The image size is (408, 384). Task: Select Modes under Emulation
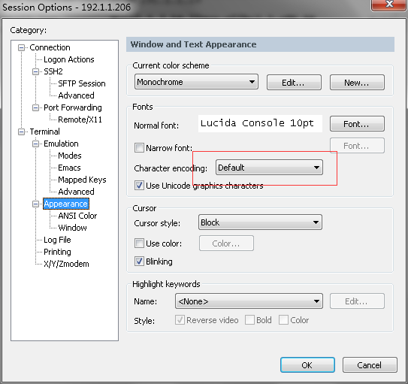pyautogui.click(x=70, y=156)
